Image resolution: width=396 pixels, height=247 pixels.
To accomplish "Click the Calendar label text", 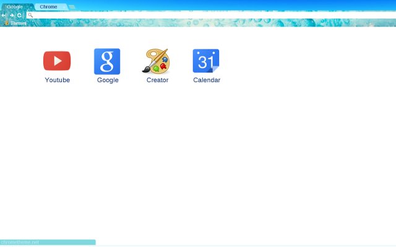I will [x=207, y=80].
